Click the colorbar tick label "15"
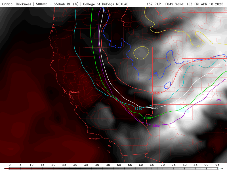The image size is (227, 170). point(42,165)
